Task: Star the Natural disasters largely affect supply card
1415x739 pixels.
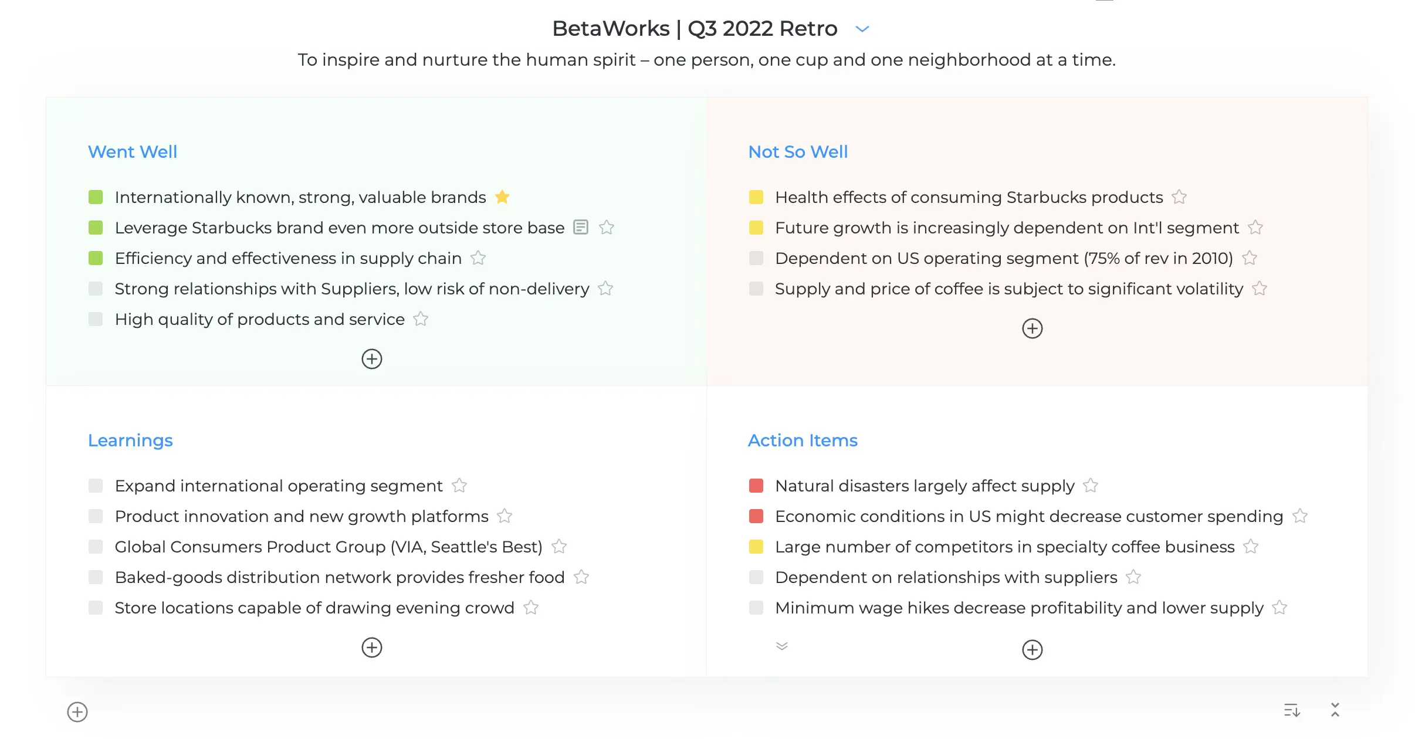Action: (x=1091, y=486)
